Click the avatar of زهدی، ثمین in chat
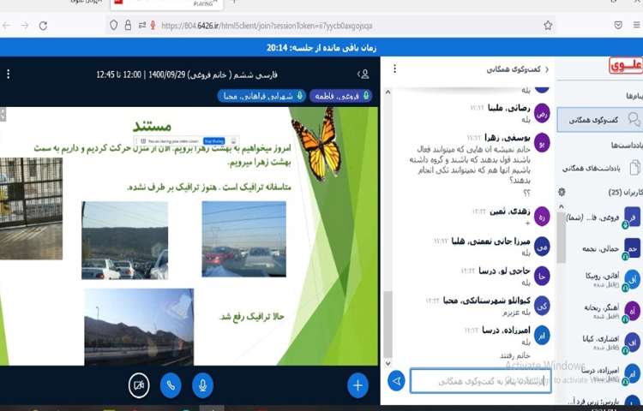The height and width of the screenshot is (411, 643). point(542,217)
